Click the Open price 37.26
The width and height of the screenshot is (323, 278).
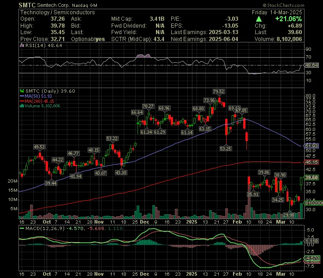[58, 19]
